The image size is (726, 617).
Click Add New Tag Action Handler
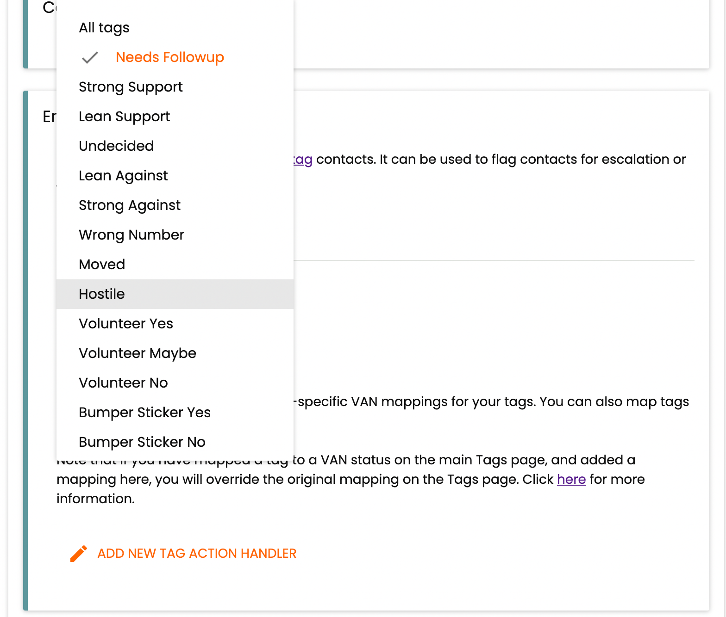pyautogui.click(x=197, y=554)
